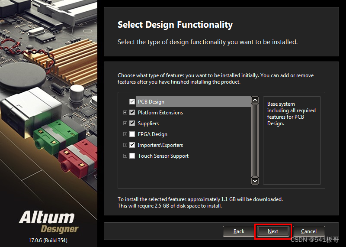Click the Altium Designer logo

point(49,221)
